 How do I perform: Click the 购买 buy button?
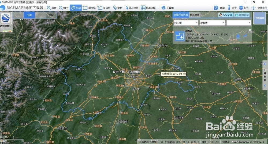tap(244, 8)
